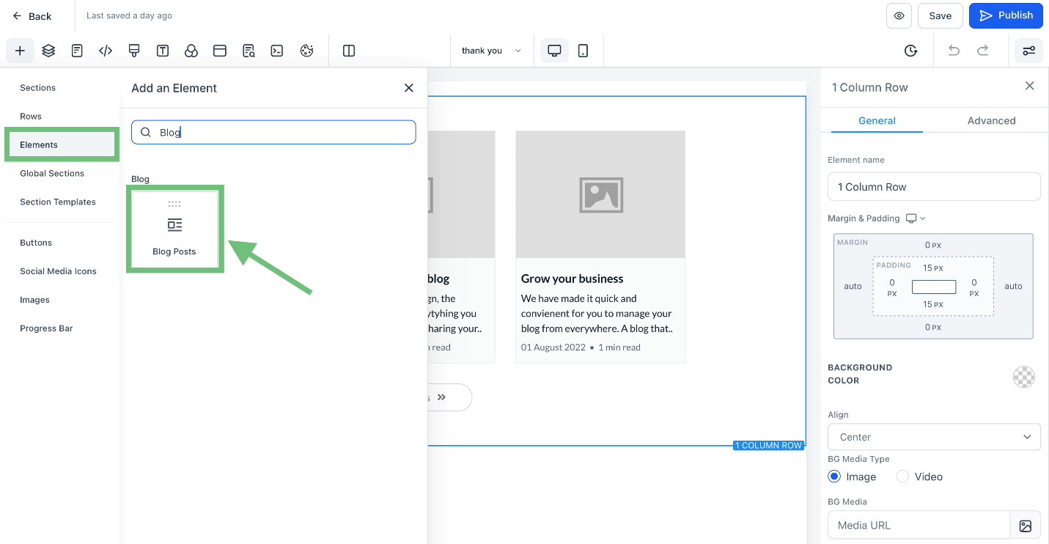The image size is (1049, 544).
Task: Open Buttons category in sidebar
Action: 36,243
